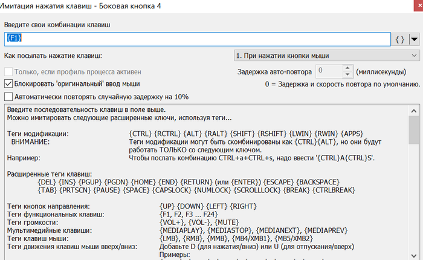Toggle 'Блокировать оригинальный ввод мыши' checkbox
This screenshot has width=423, height=260.
(x=8, y=83)
